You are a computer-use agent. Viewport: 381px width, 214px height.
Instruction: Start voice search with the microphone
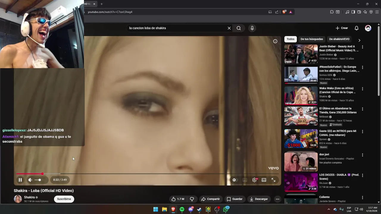(252, 28)
